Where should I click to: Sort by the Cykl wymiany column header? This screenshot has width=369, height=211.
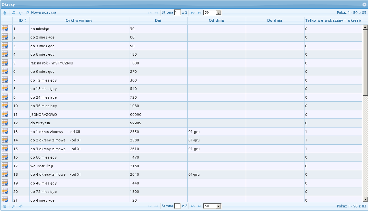tap(79, 20)
